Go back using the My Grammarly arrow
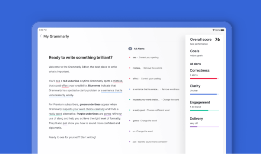This screenshot has height=154, width=262. click(x=40, y=36)
